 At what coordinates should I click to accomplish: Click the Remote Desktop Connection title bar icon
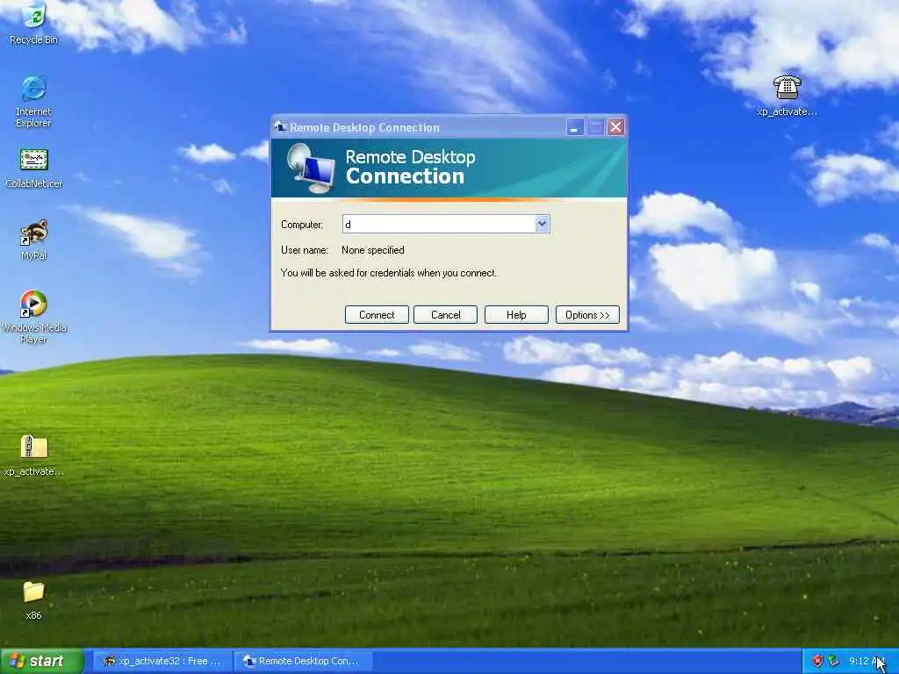(280, 126)
